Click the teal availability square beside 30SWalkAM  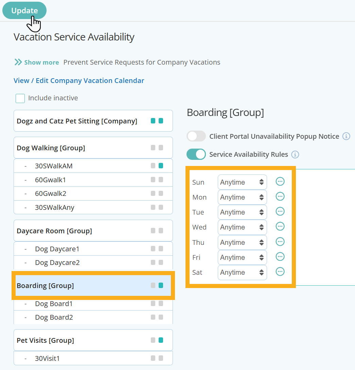(160, 166)
